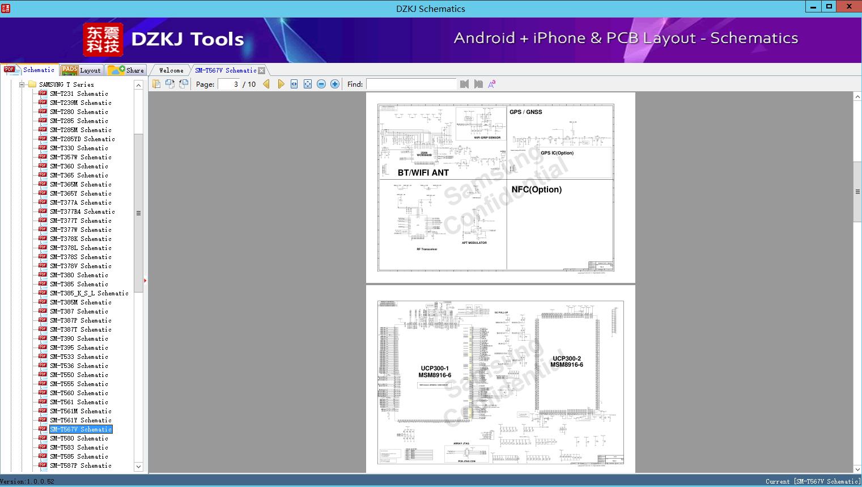
Task: Click PDF icon beside SM-T360 Schematic
Action: [43, 166]
